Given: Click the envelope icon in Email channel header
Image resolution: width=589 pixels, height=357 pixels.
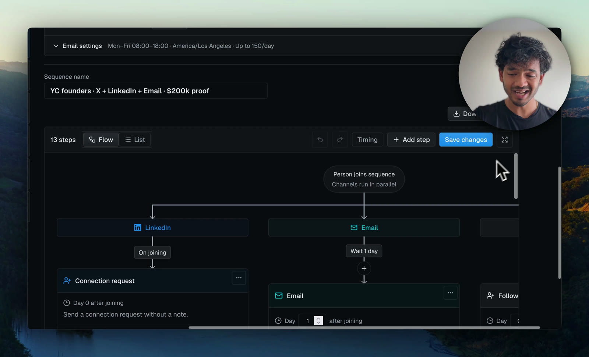Looking at the screenshot, I should [x=354, y=228].
